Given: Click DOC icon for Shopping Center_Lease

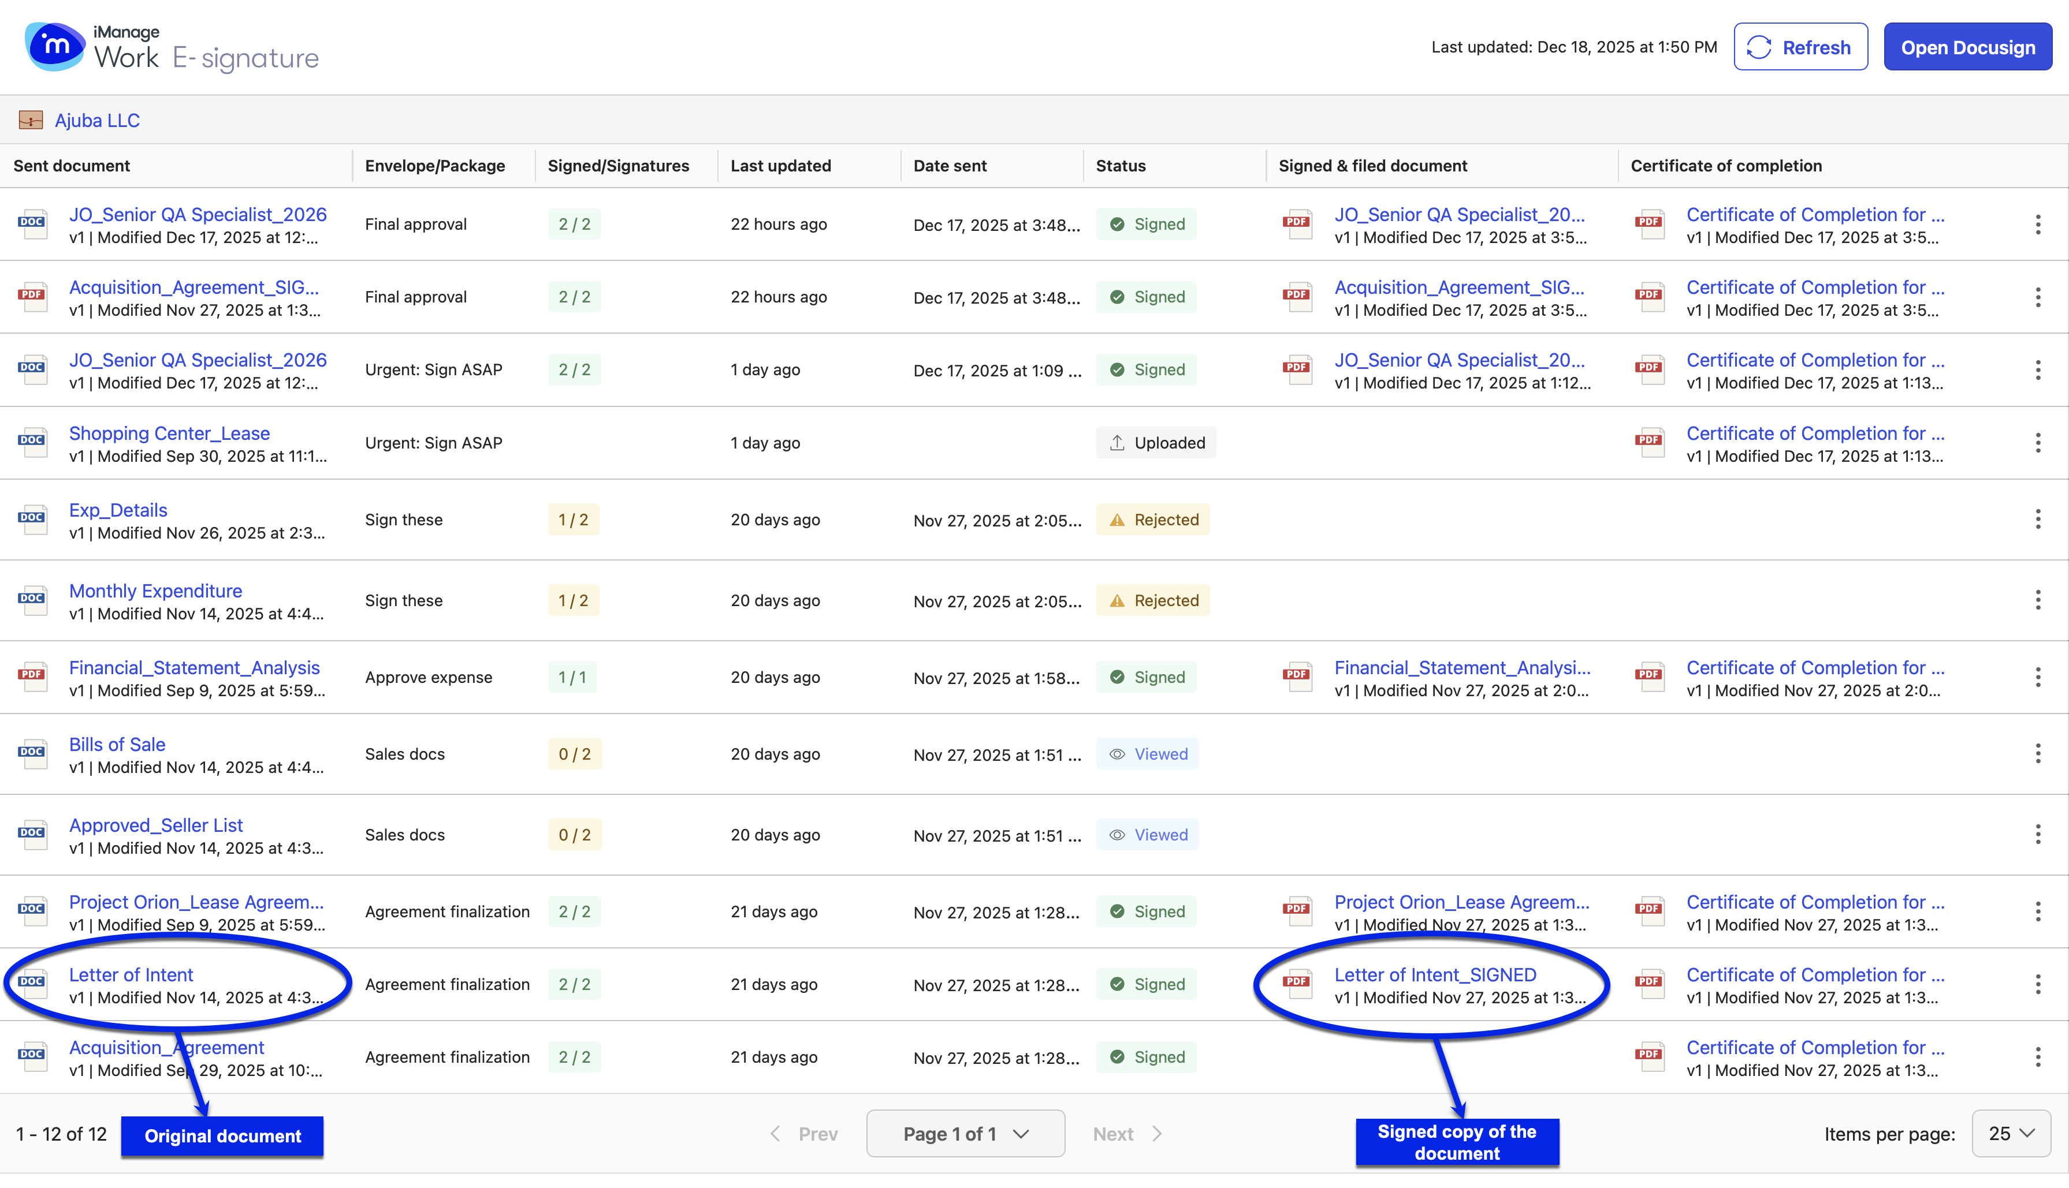Looking at the screenshot, I should click(x=33, y=442).
